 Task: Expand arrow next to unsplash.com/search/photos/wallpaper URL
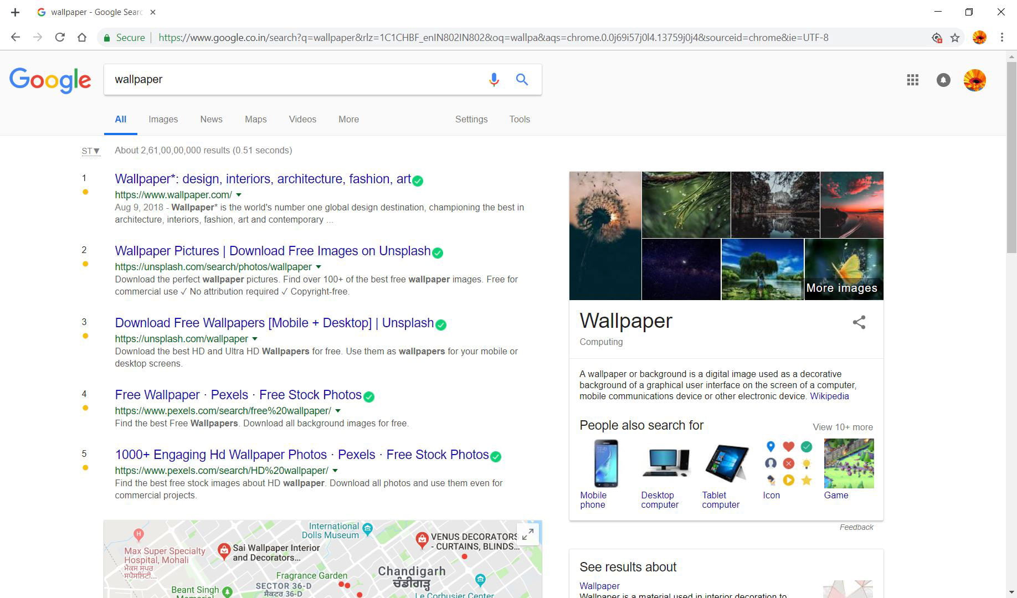point(319,267)
